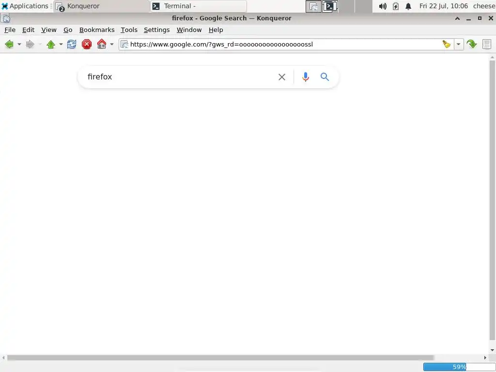This screenshot has width=496, height=372.
Task: Expand the home button dropdown arrow
Action: click(x=112, y=44)
